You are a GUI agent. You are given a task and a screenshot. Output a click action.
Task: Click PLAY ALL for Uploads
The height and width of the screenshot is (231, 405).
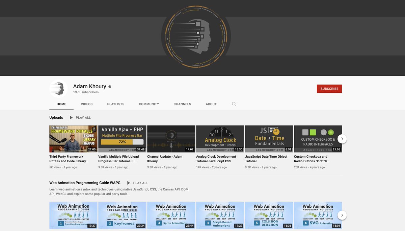point(83,118)
